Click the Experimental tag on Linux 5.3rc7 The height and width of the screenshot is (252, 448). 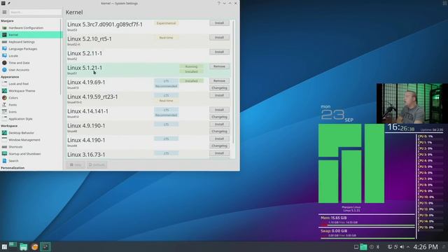[167, 23]
